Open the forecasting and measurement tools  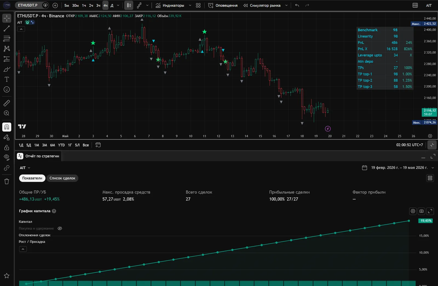(x=7, y=59)
